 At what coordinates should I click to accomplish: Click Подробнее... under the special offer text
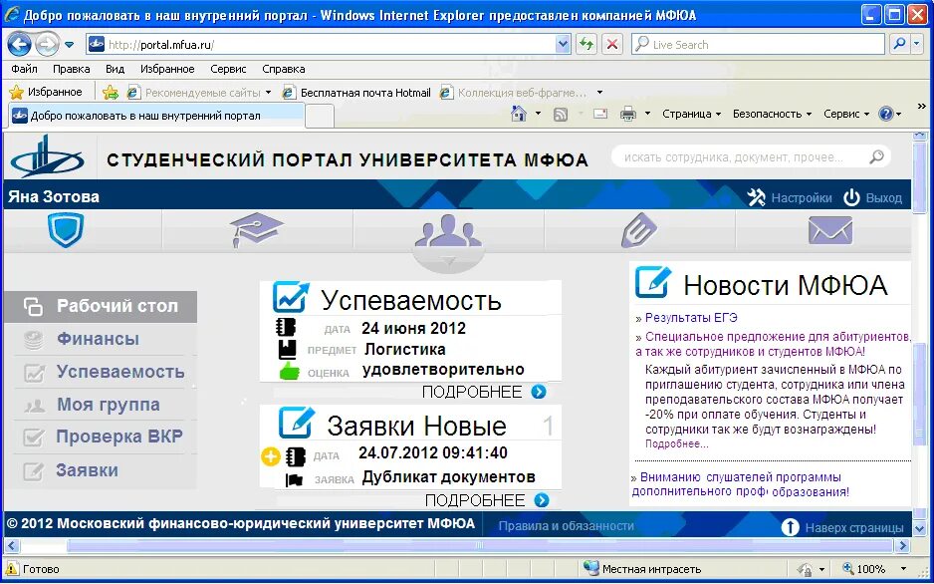(677, 443)
